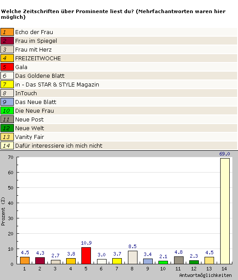Click the orange bar labeled 4.5 at position 1

point(25,260)
